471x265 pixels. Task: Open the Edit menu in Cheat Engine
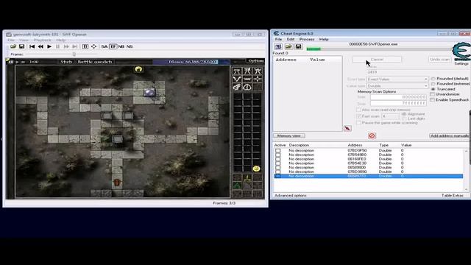click(291, 39)
